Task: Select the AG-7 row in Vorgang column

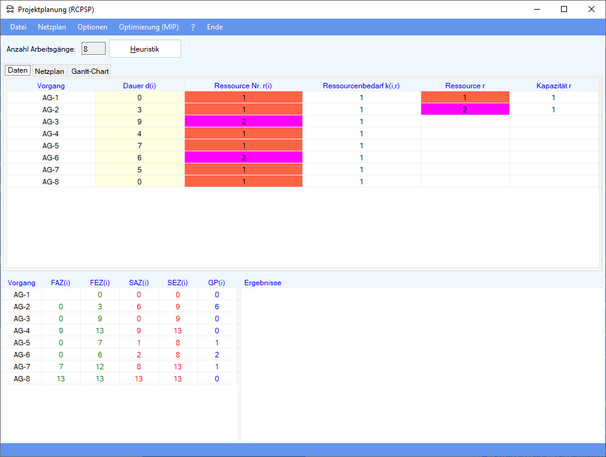Action: [51, 169]
